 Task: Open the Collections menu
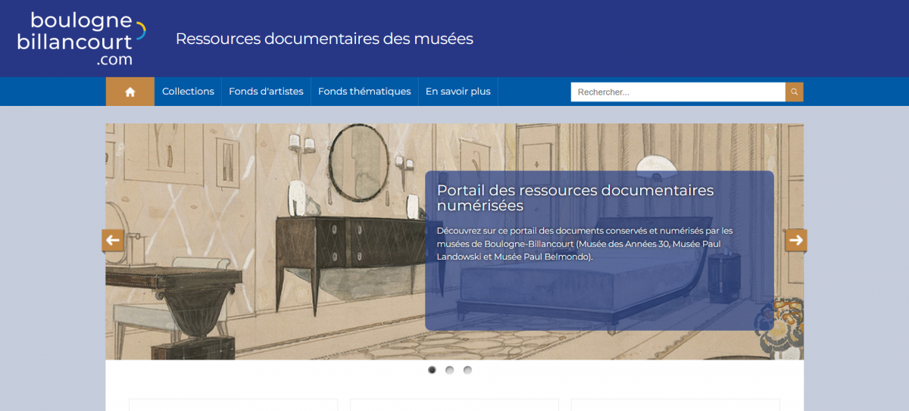pyautogui.click(x=188, y=92)
